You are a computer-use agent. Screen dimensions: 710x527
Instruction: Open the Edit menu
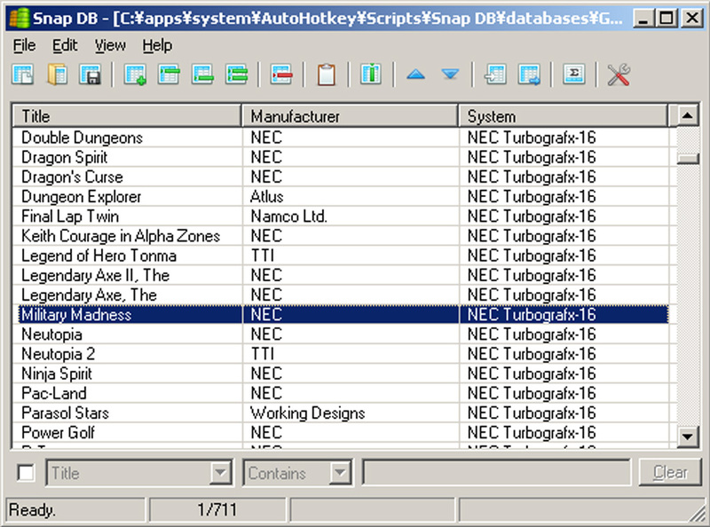(65, 45)
